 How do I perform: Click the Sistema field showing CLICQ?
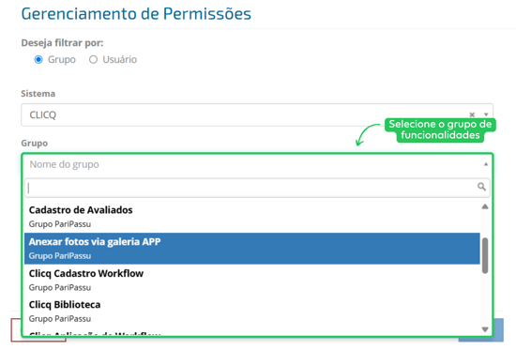tap(257, 114)
